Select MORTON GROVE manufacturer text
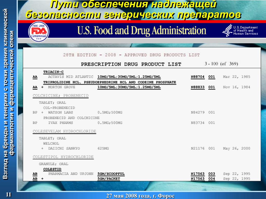The width and height of the screenshot is (266, 199). (x=62, y=87)
